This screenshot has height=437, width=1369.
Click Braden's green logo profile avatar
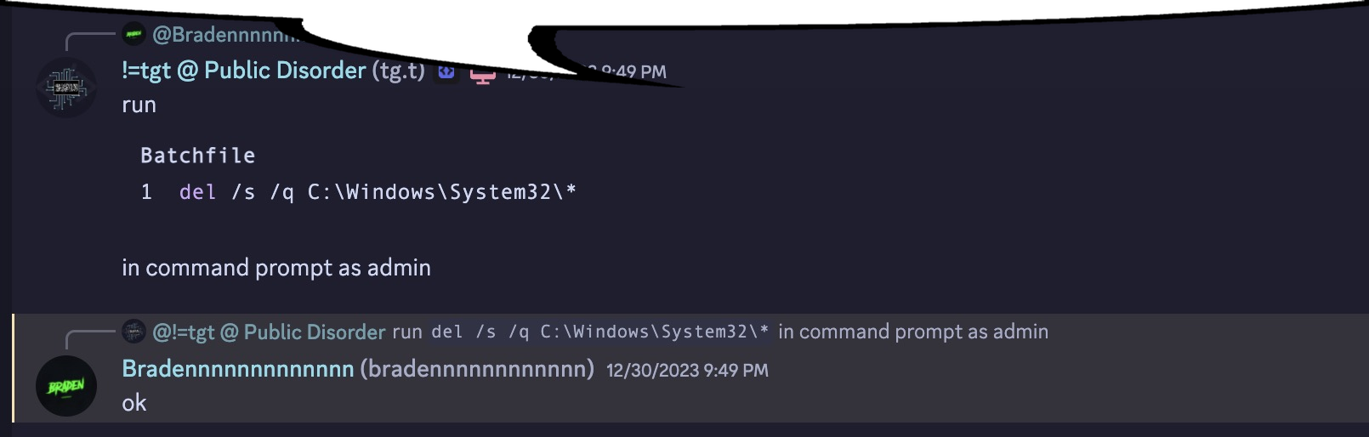(x=66, y=386)
